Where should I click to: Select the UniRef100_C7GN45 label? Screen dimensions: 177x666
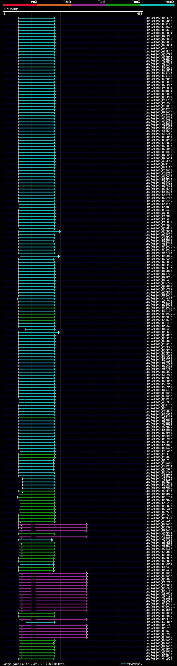159,622
